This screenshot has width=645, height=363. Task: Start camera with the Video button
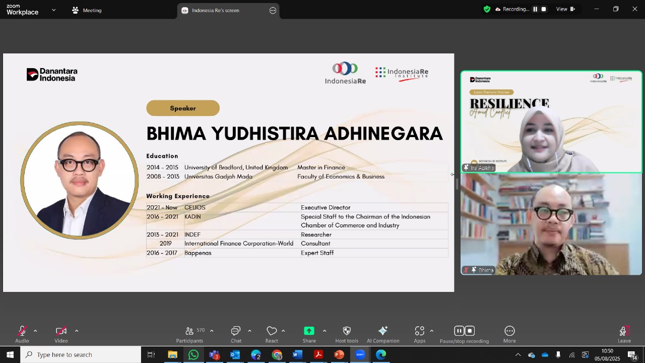[x=61, y=334]
